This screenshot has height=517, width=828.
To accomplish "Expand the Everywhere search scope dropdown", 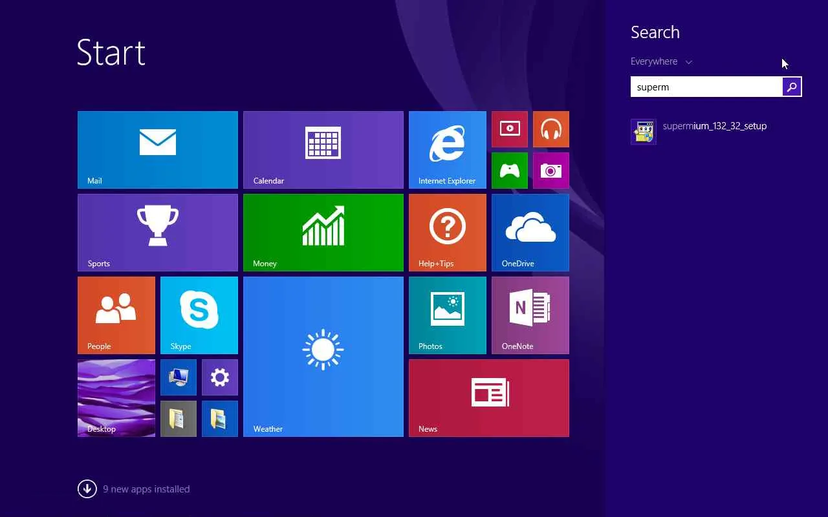I will click(661, 61).
